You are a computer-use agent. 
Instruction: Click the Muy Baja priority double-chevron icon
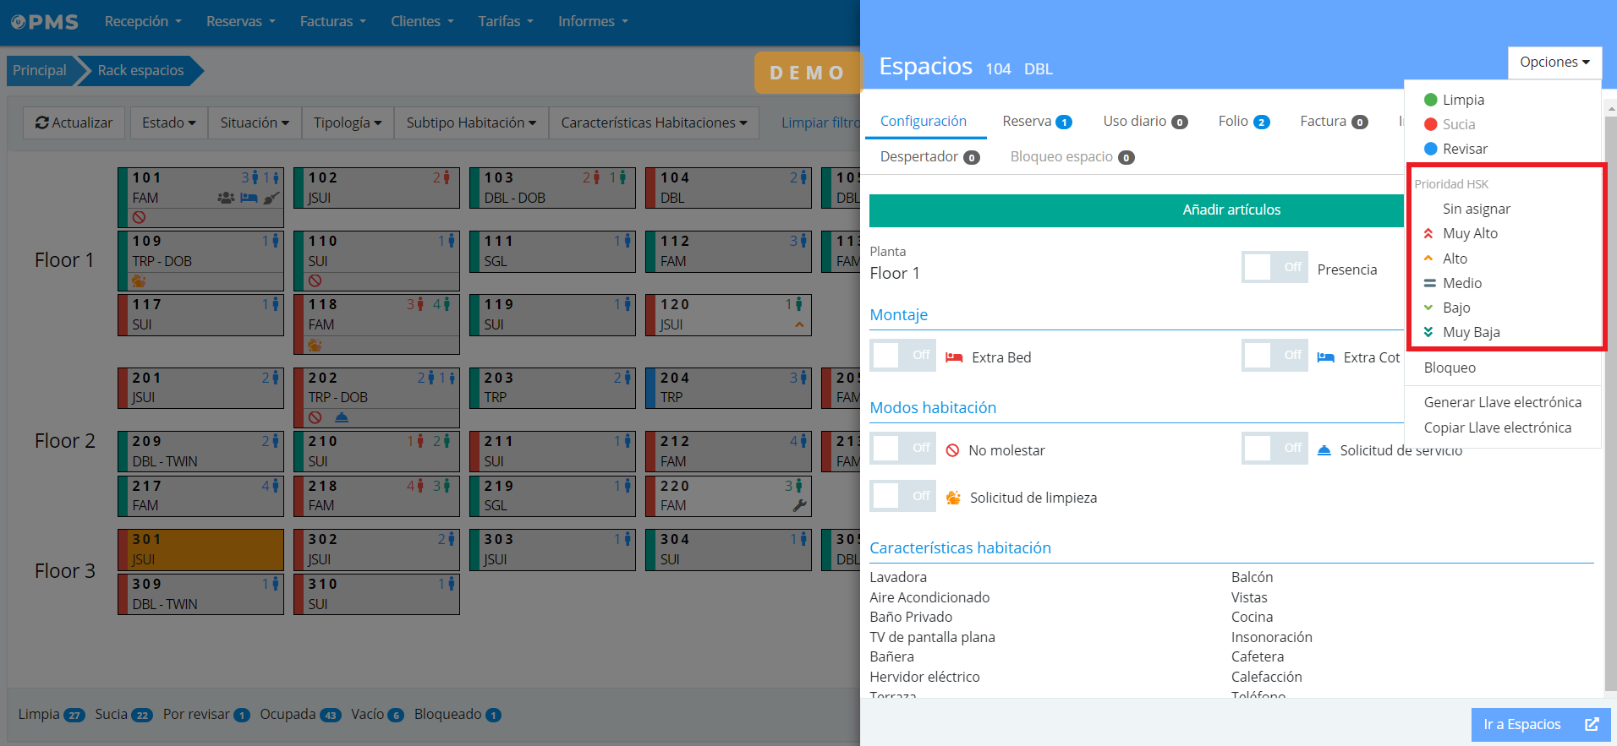(1428, 333)
